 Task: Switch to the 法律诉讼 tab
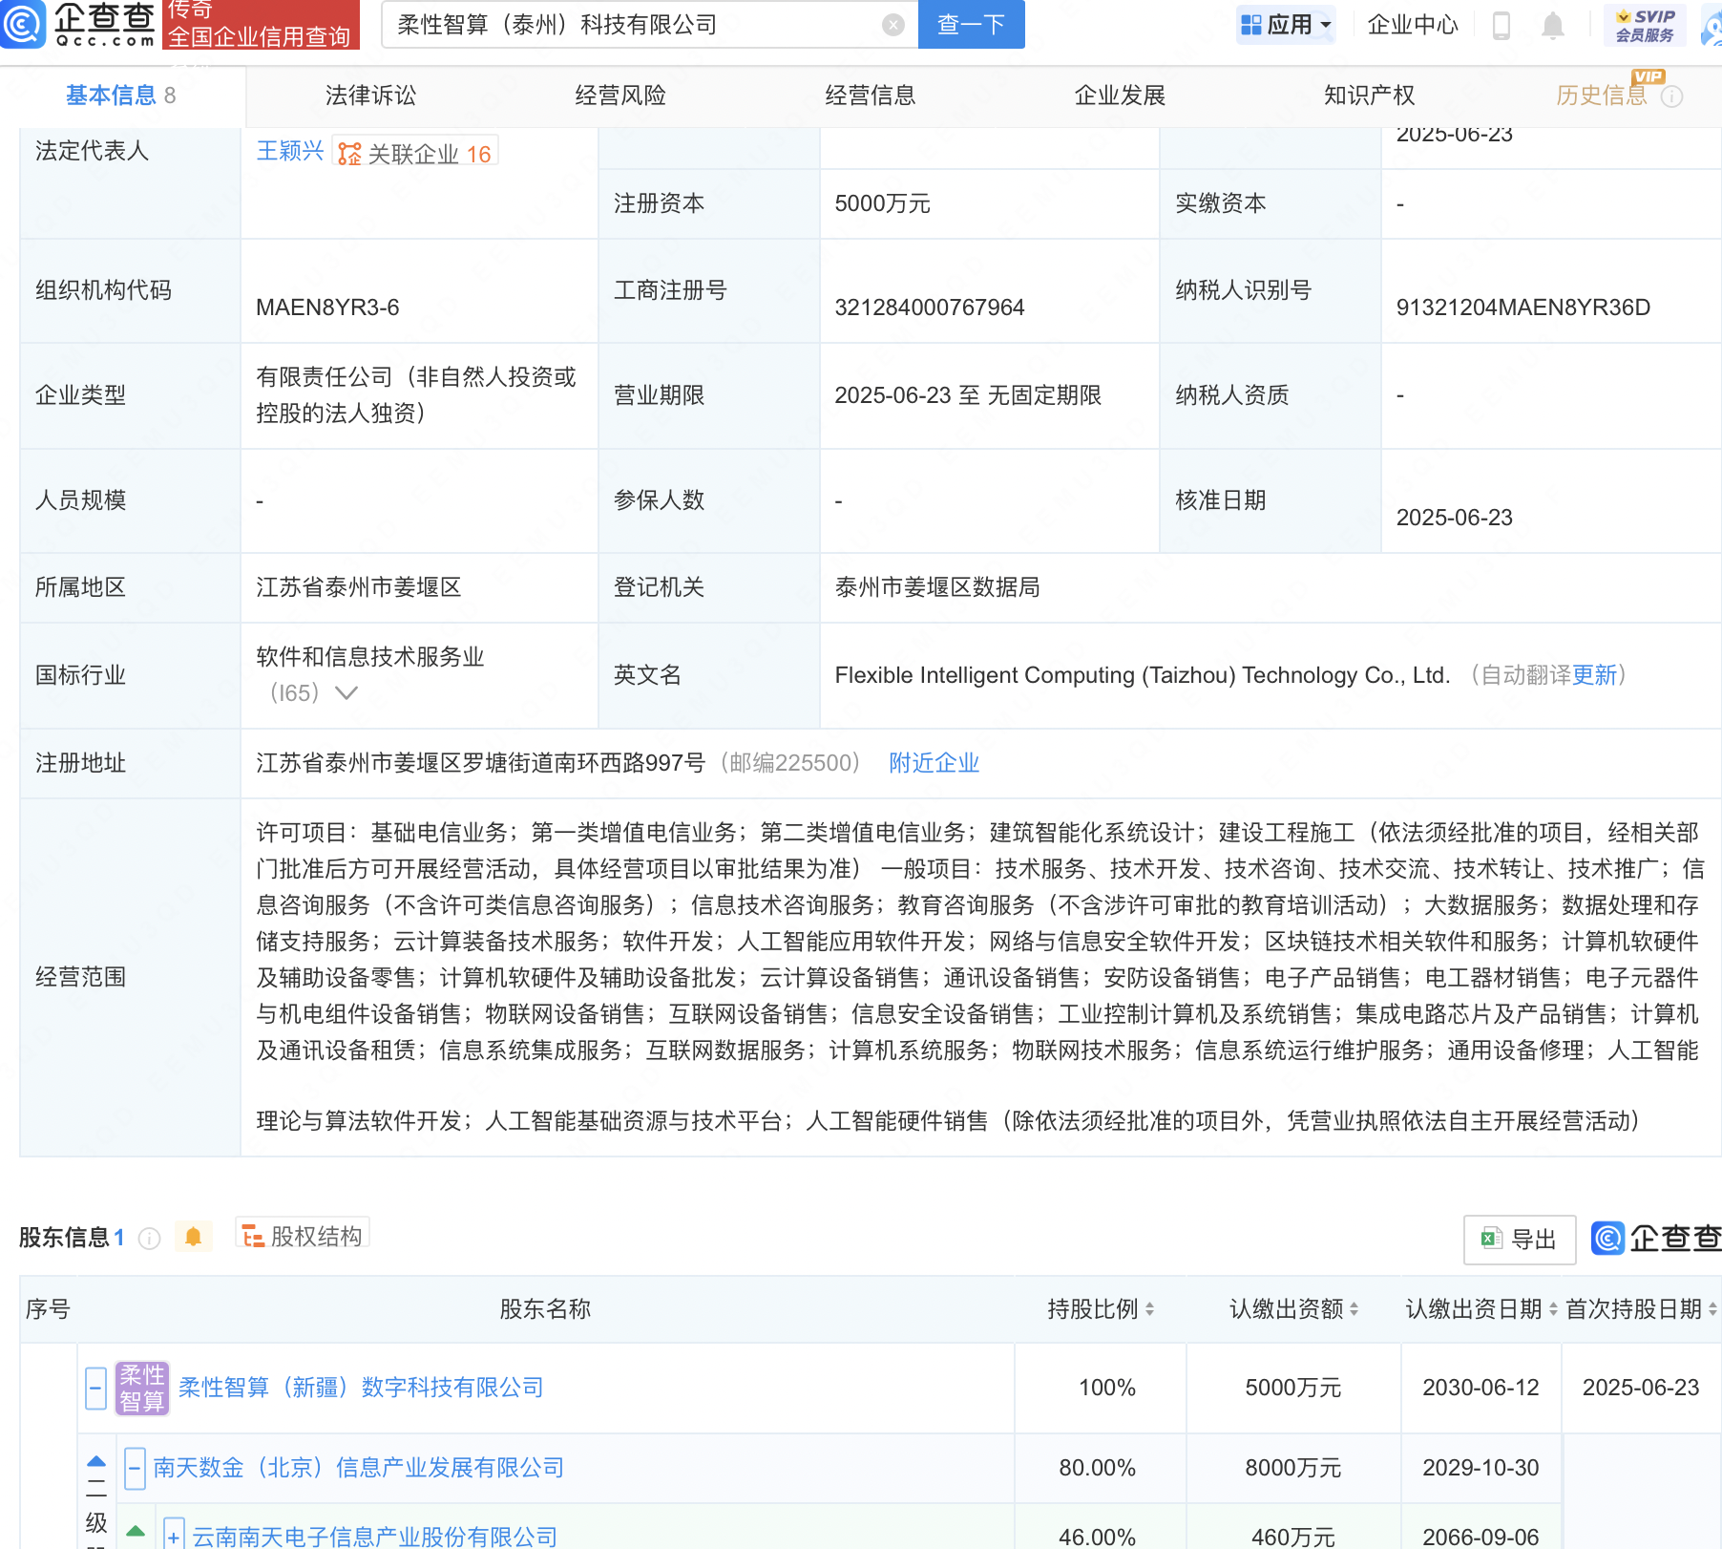point(370,95)
